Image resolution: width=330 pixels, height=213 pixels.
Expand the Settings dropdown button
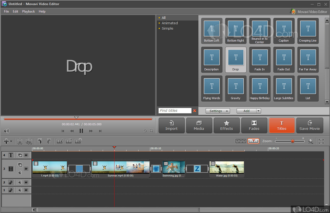coord(218,111)
